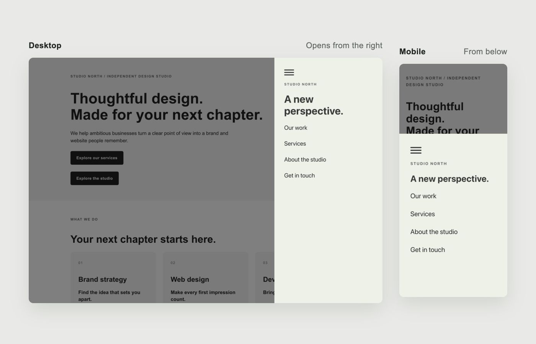
Task: Open the 'Brand strategy' service card
Action: coord(113,277)
